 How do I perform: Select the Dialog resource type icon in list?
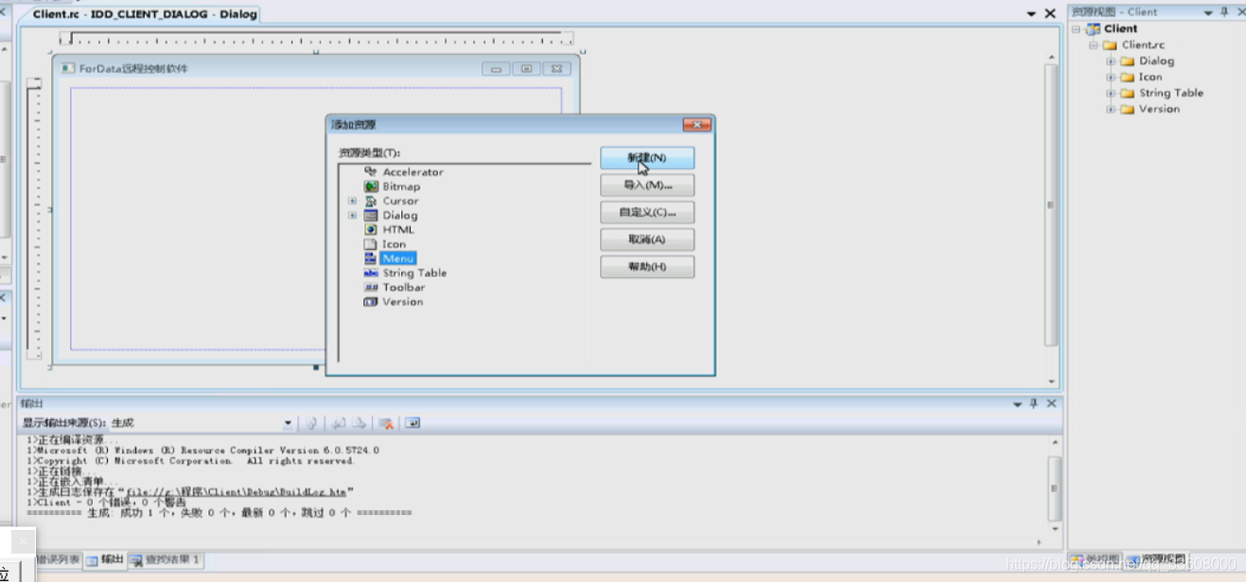pos(371,215)
